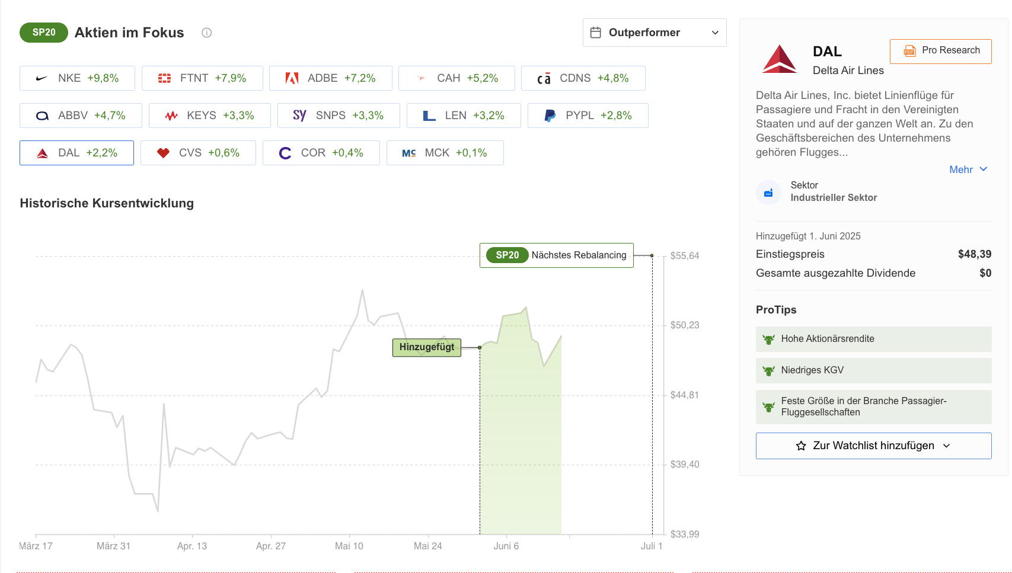Click the calendar icon in Outperformer dropdown

596,33
